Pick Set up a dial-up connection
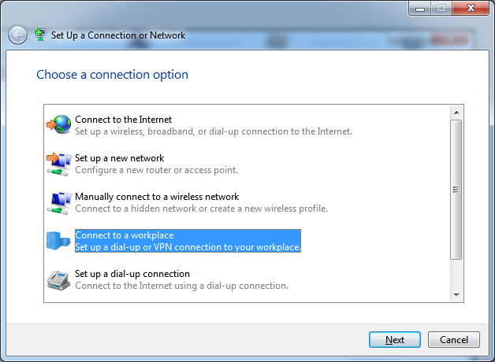The height and width of the screenshot is (362, 495). pyautogui.click(x=181, y=280)
